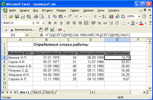
Task: Open the Visual Basic editor icon
Action: coord(41,30)
